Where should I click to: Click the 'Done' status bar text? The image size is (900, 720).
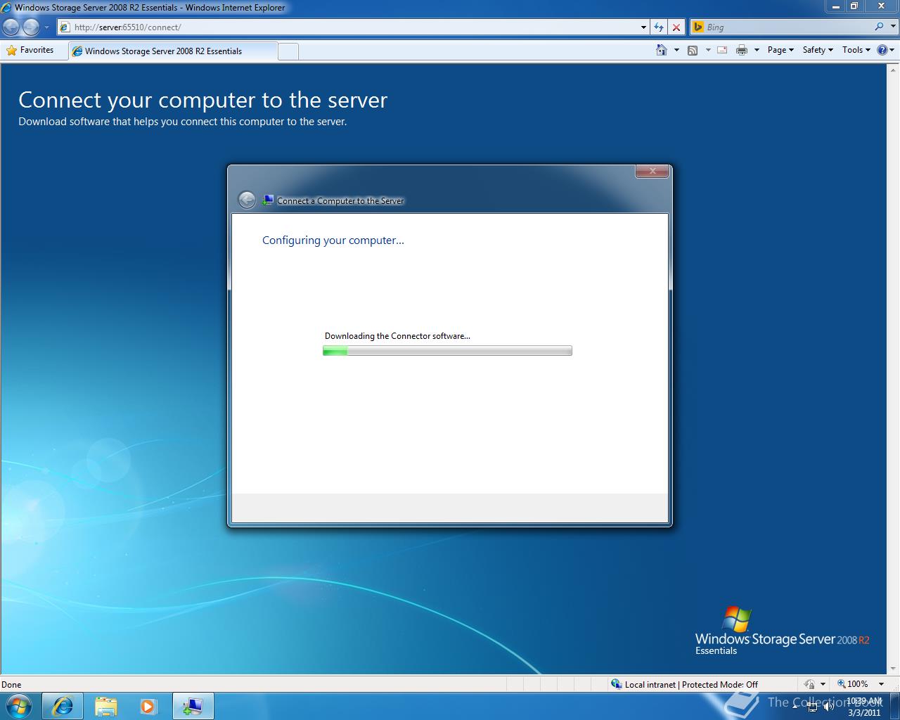[x=11, y=684]
